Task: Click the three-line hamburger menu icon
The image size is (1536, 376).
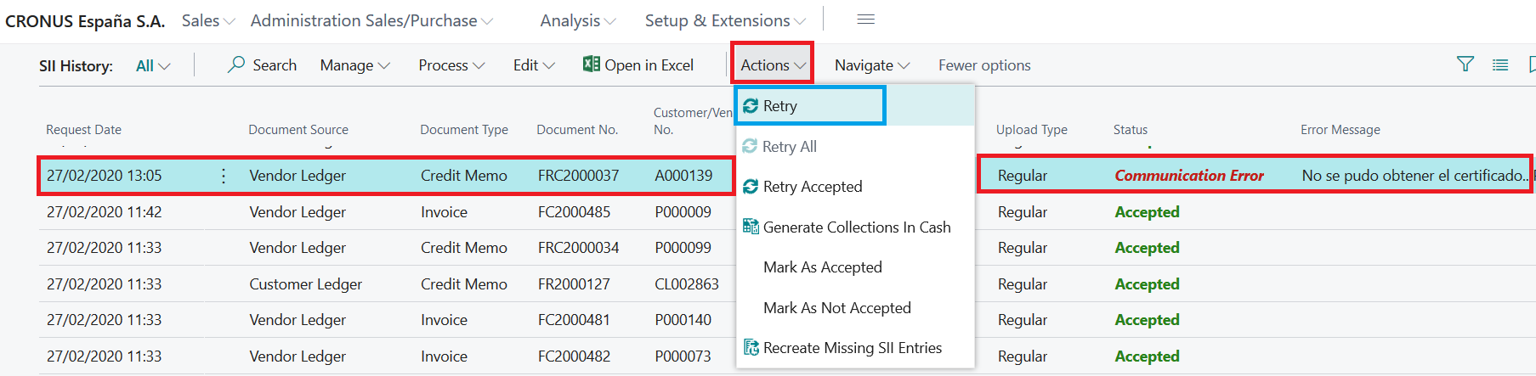Action: pyautogui.click(x=865, y=20)
